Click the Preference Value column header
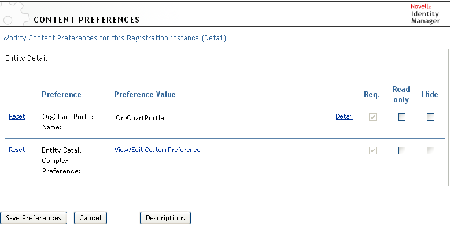This screenshot has width=450, height=237. click(x=145, y=94)
